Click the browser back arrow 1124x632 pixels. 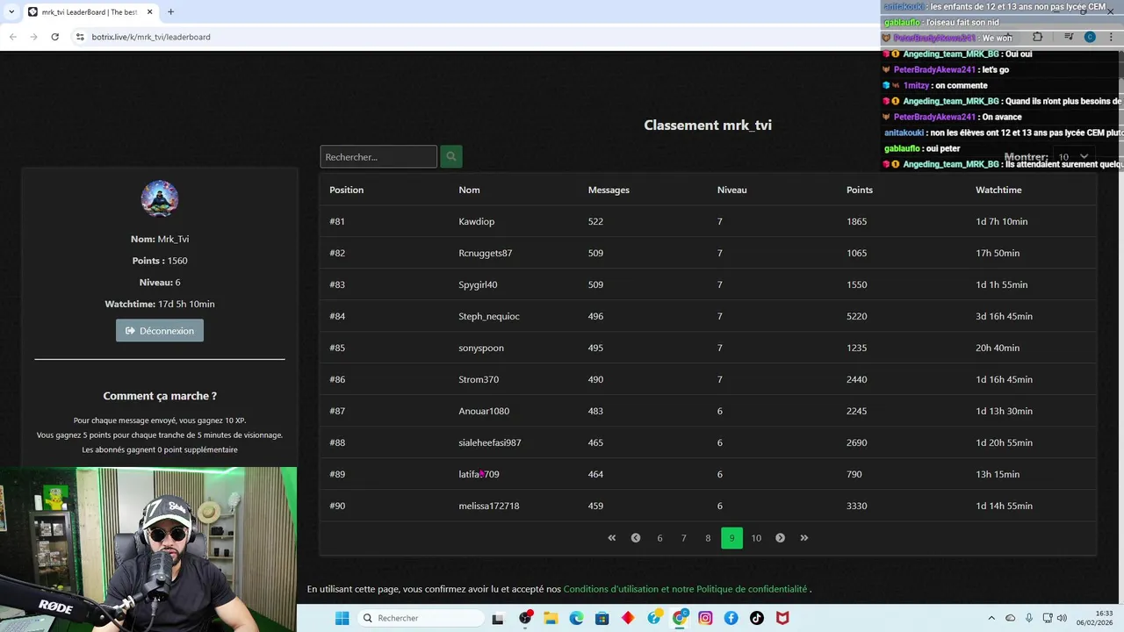click(12, 37)
